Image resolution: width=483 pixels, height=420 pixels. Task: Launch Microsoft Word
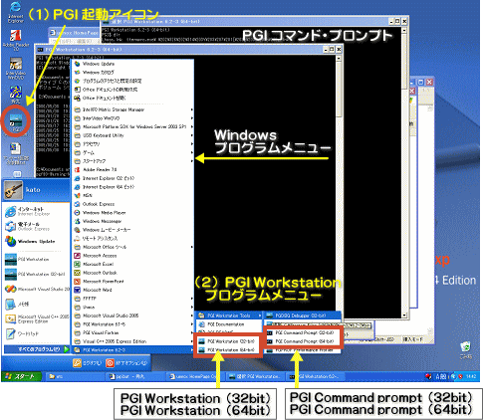[132, 290]
